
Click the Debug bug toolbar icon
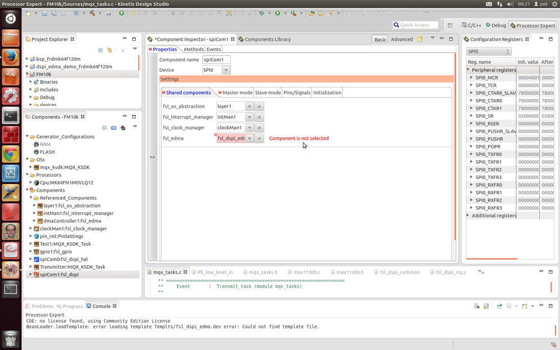[262, 13]
